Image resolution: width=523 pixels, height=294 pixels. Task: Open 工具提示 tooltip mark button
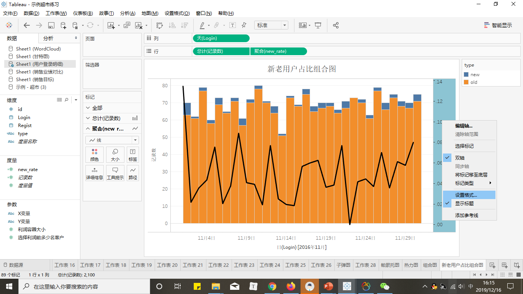tap(115, 173)
